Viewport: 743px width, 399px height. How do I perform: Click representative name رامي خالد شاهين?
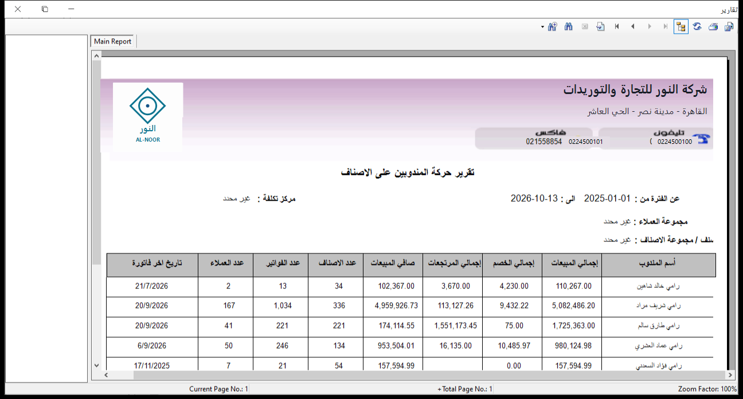click(x=658, y=285)
